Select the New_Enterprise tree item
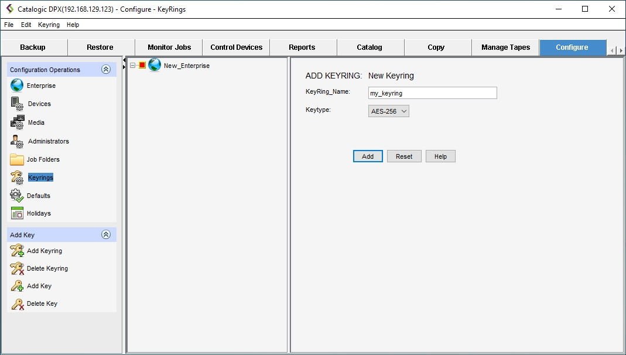The height and width of the screenshot is (355, 626). click(x=186, y=66)
